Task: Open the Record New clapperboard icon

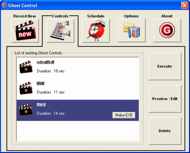Action: point(25,31)
